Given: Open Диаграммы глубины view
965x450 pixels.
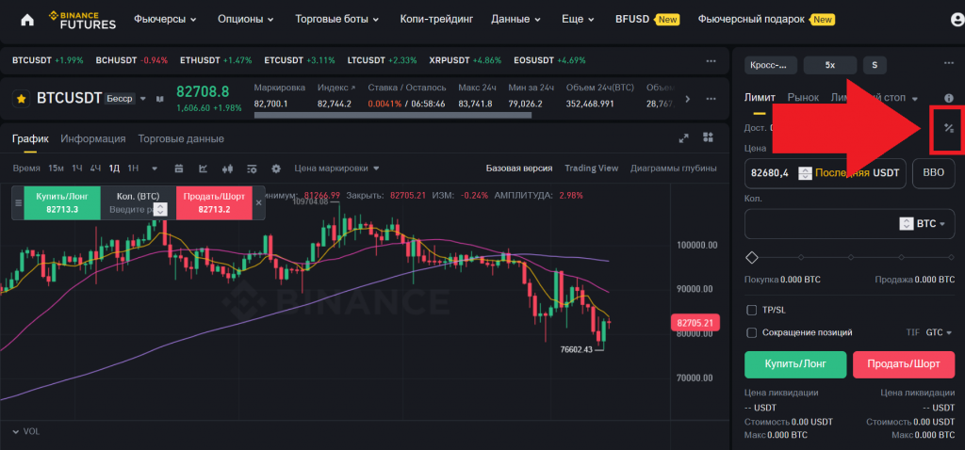Looking at the screenshot, I should pyautogui.click(x=673, y=168).
